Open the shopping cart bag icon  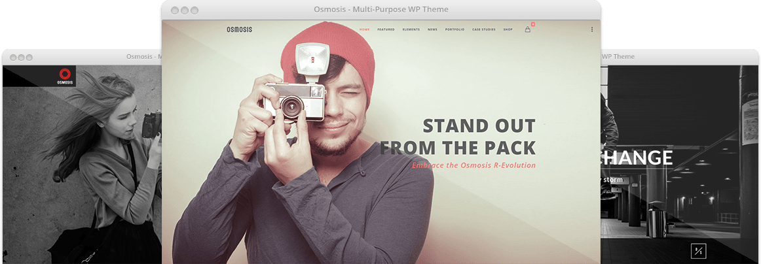click(528, 29)
